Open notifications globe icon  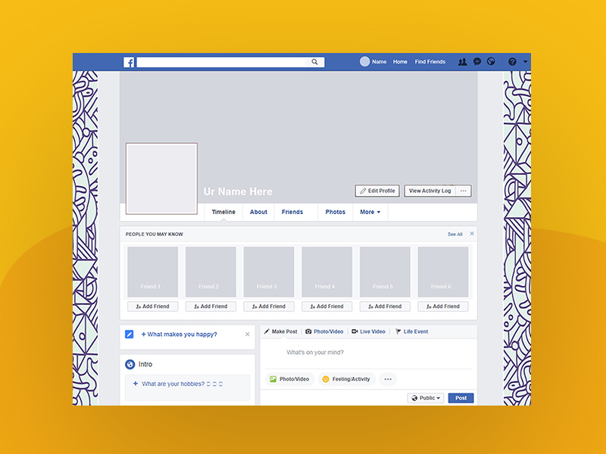[490, 61]
